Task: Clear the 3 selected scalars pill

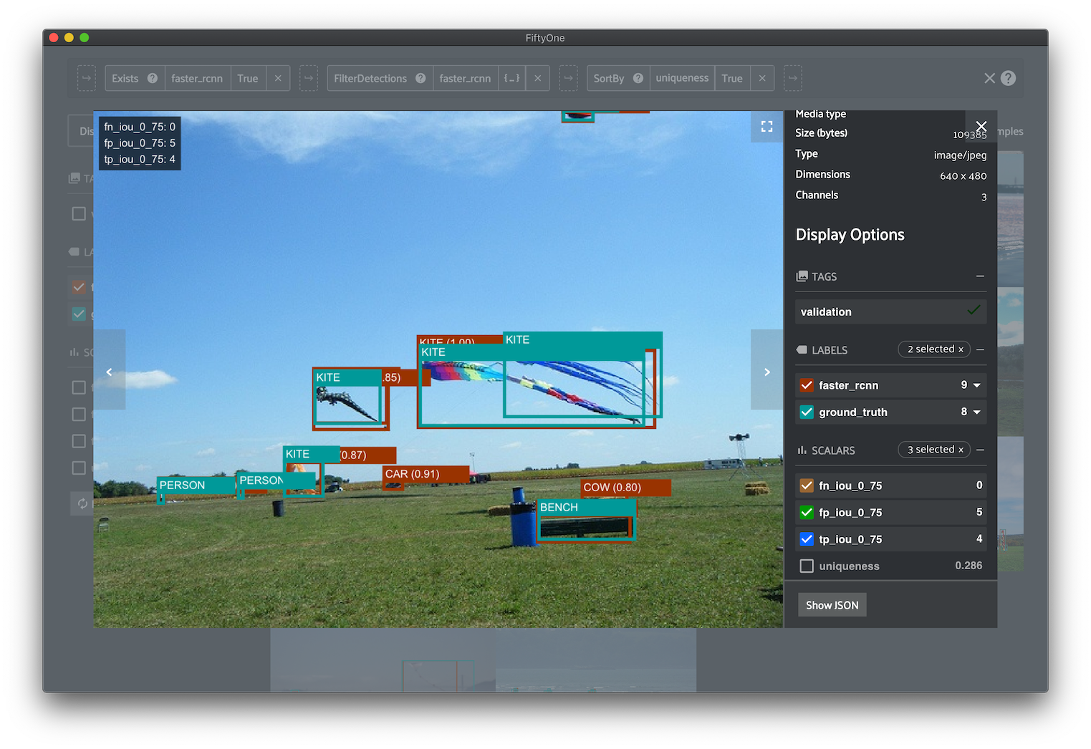Action: coord(961,450)
